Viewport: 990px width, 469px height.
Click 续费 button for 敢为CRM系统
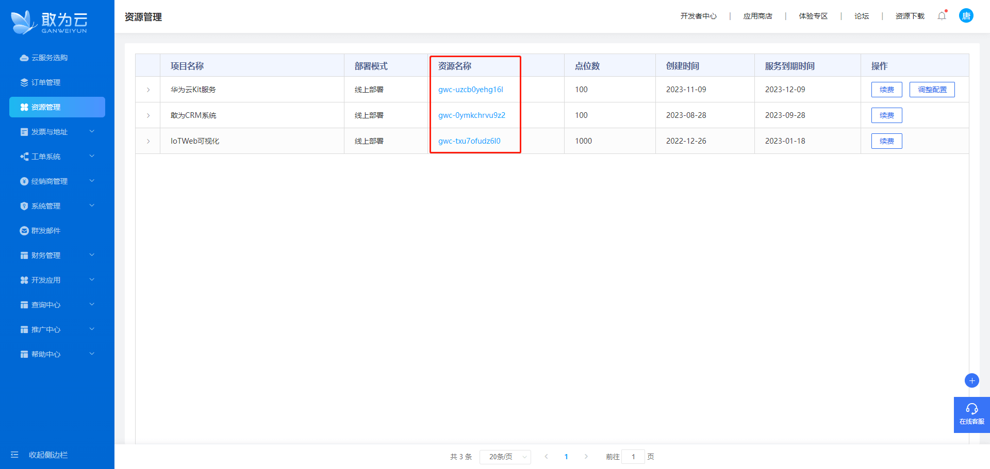click(886, 115)
